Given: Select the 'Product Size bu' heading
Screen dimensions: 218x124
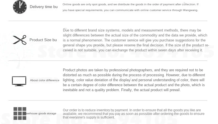Looking at the screenshot, I should tap(43, 40).
